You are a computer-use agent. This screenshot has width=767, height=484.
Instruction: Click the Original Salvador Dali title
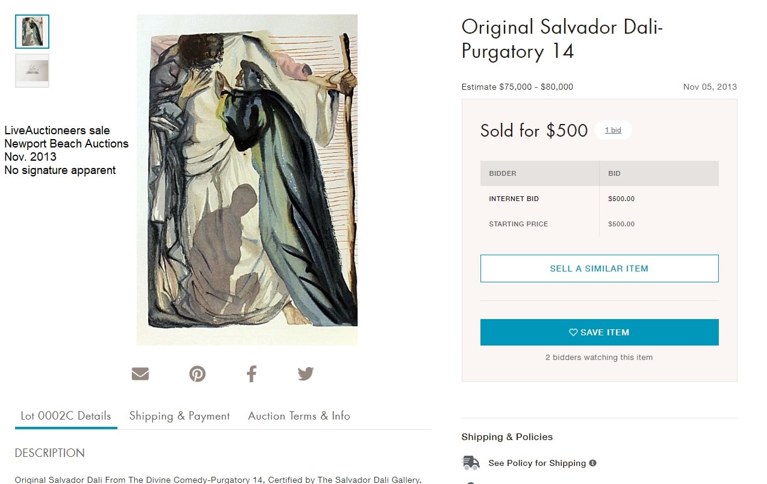coord(562,39)
